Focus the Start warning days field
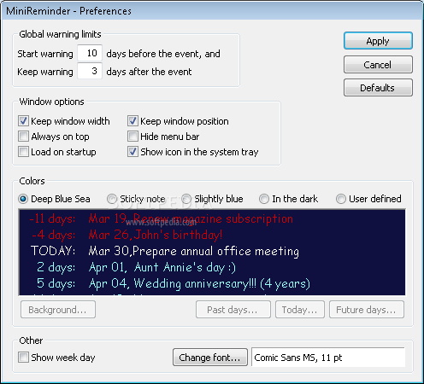424x384 pixels. (x=90, y=53)
